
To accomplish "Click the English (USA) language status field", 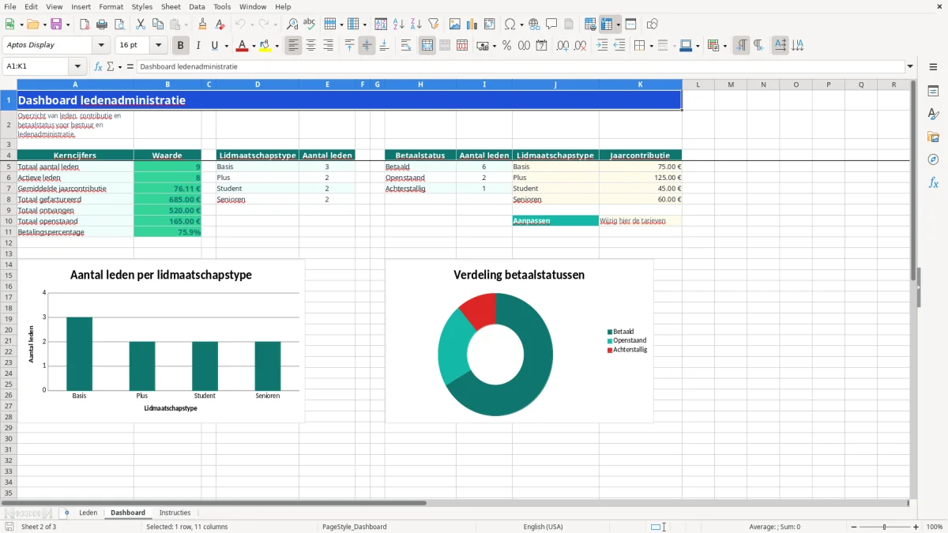I will (543, 527).
